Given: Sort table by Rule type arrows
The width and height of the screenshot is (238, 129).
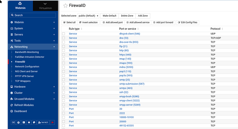Looking at the screenshot, I should coord(82,29).
